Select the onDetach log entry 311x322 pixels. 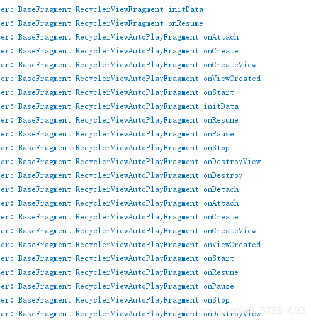tap(120, 189)
